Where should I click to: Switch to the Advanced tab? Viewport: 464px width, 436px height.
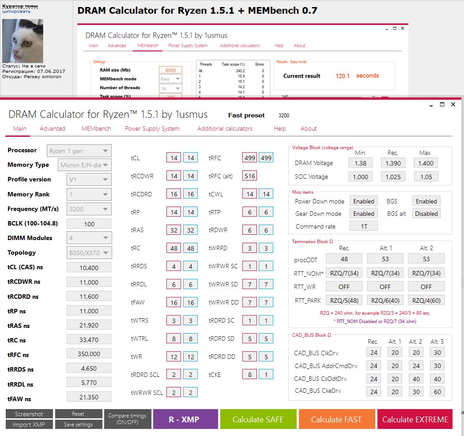click(x=53, y=129)
